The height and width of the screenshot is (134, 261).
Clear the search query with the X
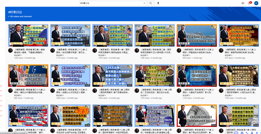144,3
